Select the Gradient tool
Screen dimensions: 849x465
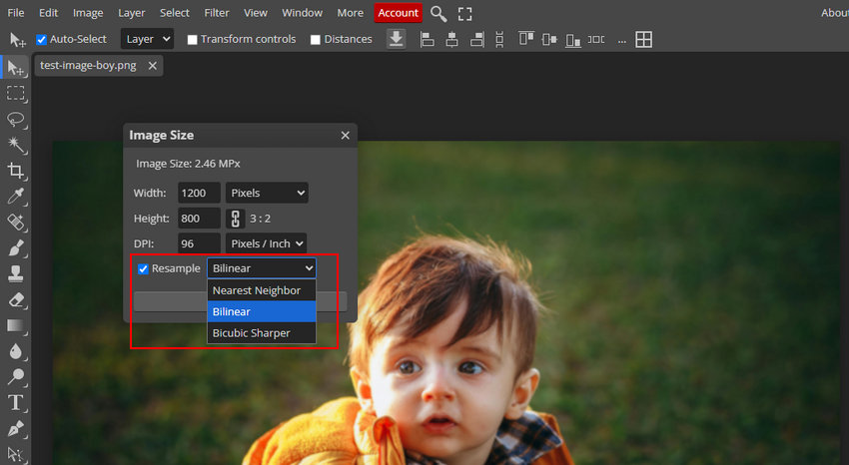coord(16,325)
